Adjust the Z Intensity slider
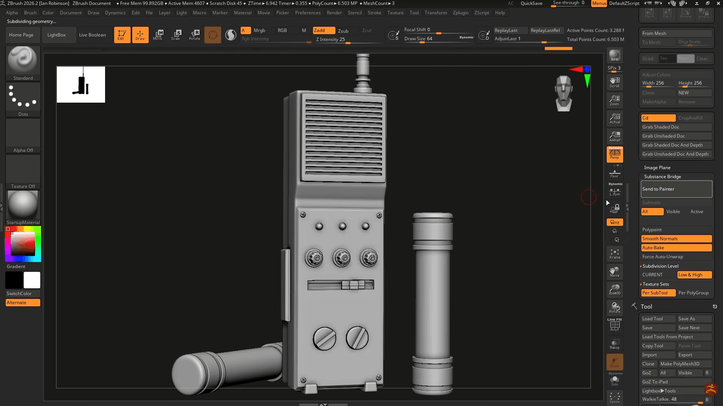 (348, 40)
